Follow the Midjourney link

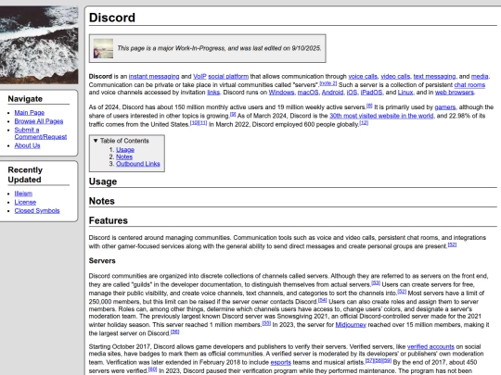[x=351, y=325]
